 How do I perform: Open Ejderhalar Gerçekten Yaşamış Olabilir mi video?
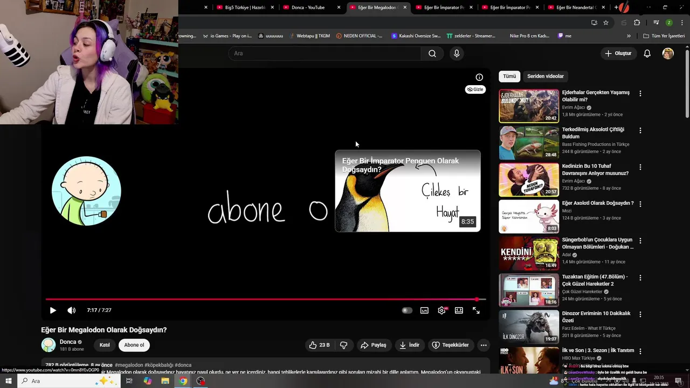(x=596, y=96)
